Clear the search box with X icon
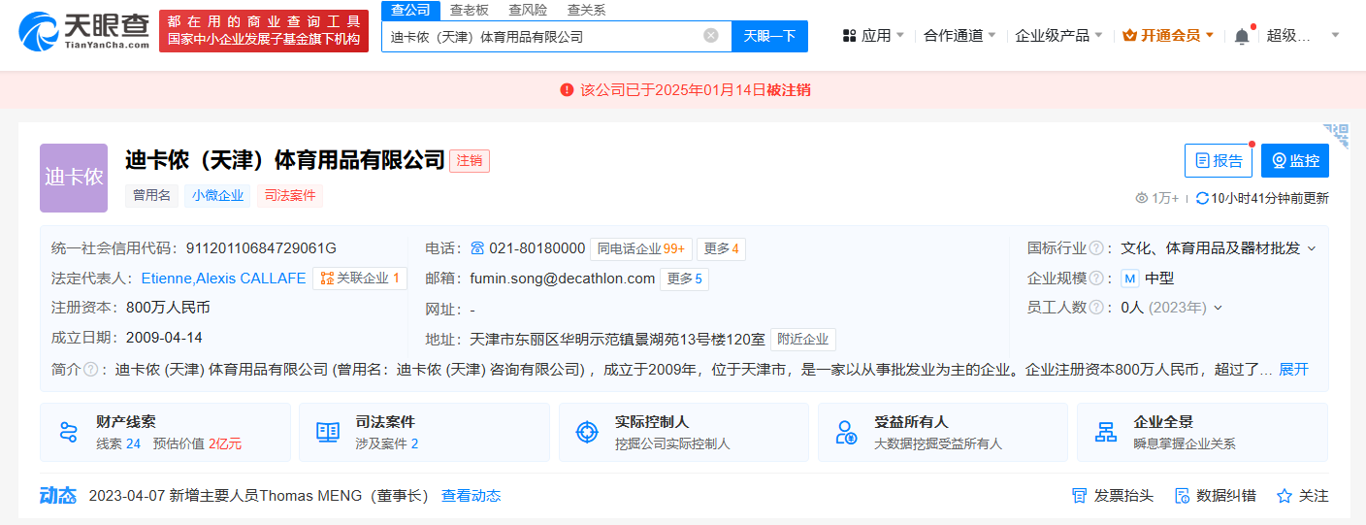 pyautogui.click(x=711, y=36)
